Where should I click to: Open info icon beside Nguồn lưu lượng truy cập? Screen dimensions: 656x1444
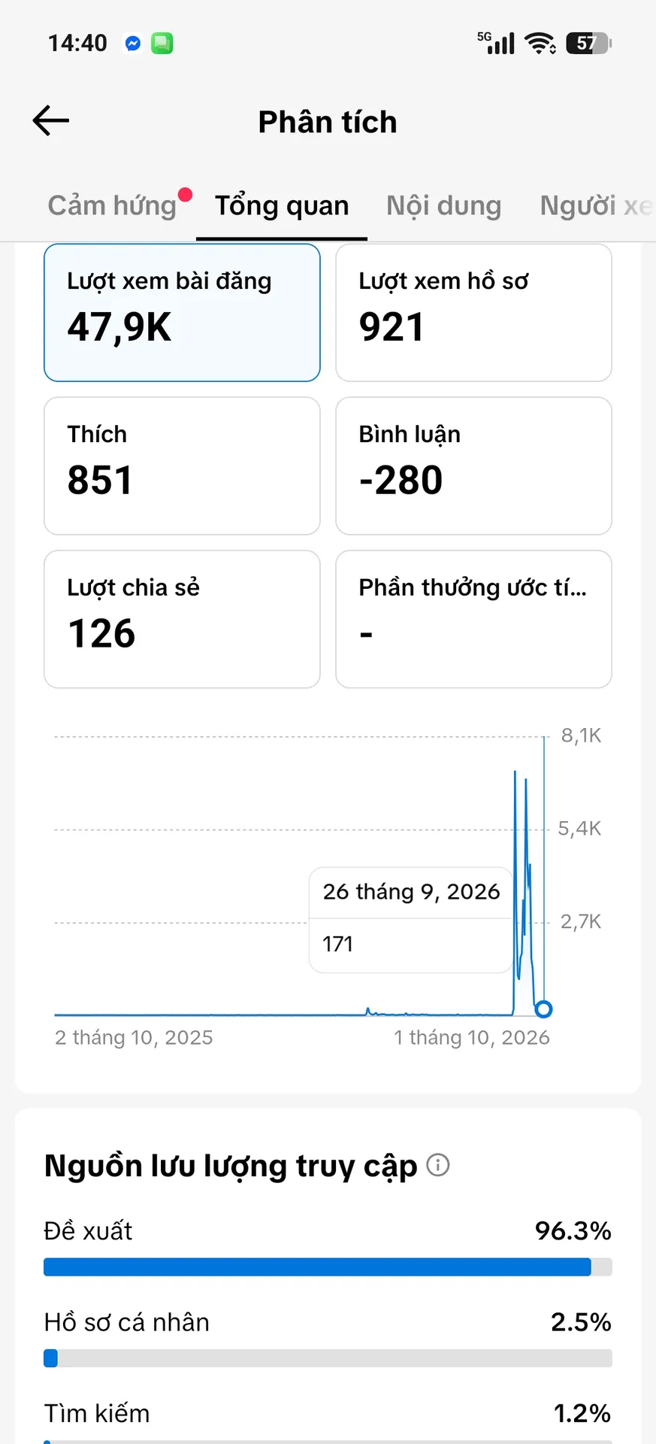click(x=438, y=1165)
